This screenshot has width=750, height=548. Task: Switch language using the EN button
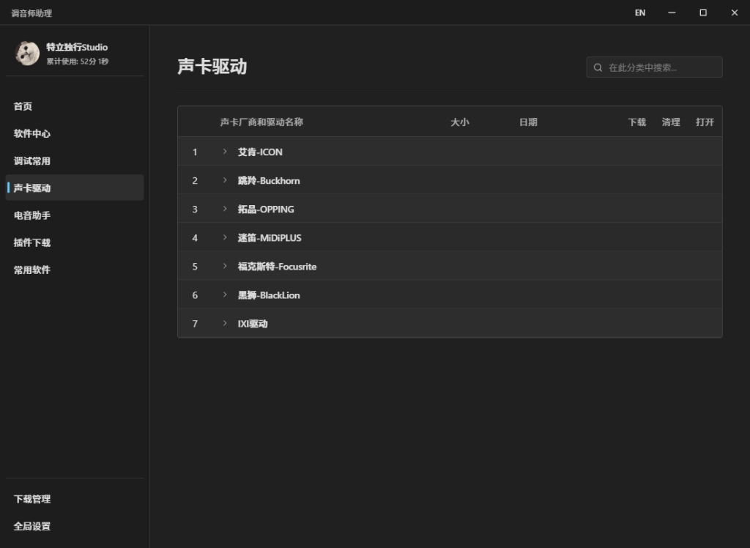(640, 12)
